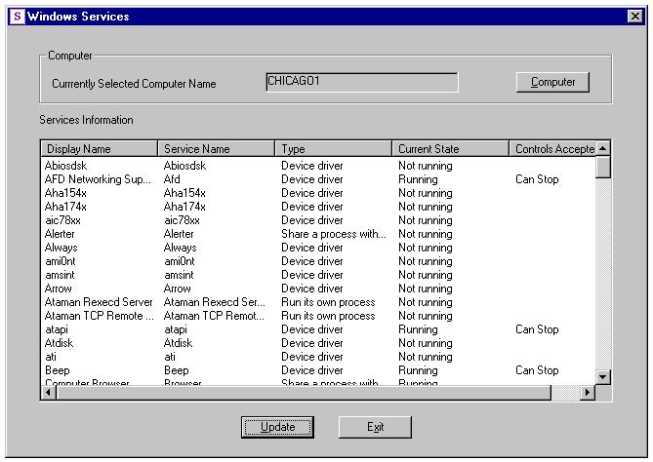Click the Afd service name cell
This screenshot has height=462, width=653.
172,179
